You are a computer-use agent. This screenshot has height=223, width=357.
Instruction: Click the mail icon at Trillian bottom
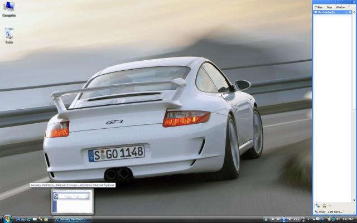click(x=325, y=206)
